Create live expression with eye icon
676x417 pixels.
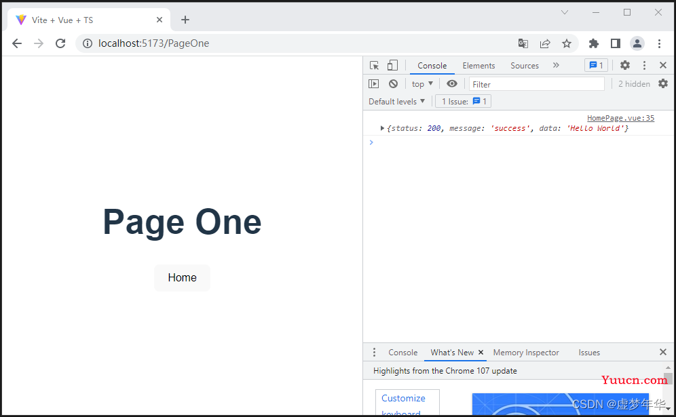[x=452, y=84]
